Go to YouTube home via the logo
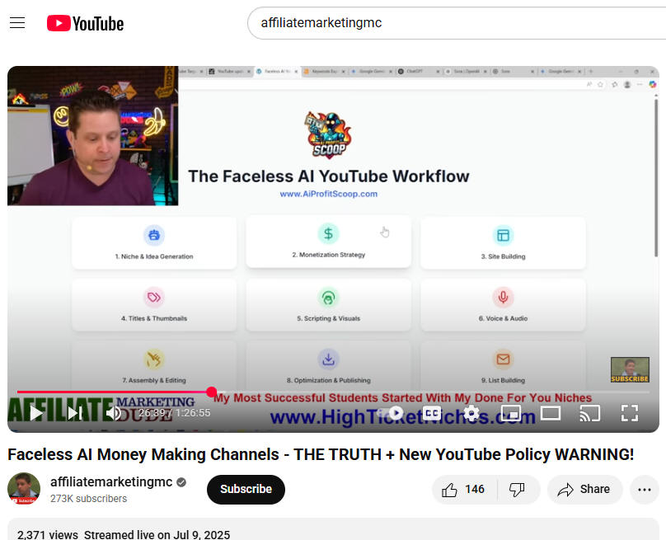Image resolution: width=666 pixels, height=540 pixels. (86, 23)
